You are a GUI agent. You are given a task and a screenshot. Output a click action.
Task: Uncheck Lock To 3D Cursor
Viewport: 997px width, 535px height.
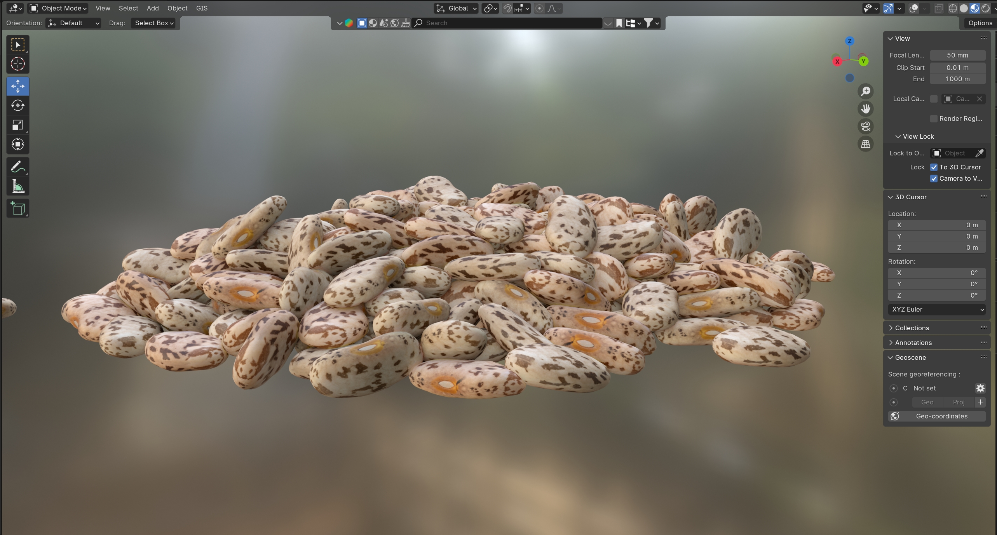(x=934, y=167)
